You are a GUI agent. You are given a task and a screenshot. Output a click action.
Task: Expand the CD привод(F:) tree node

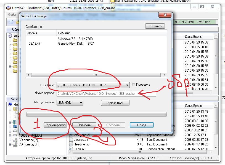[x=10, y=140]
